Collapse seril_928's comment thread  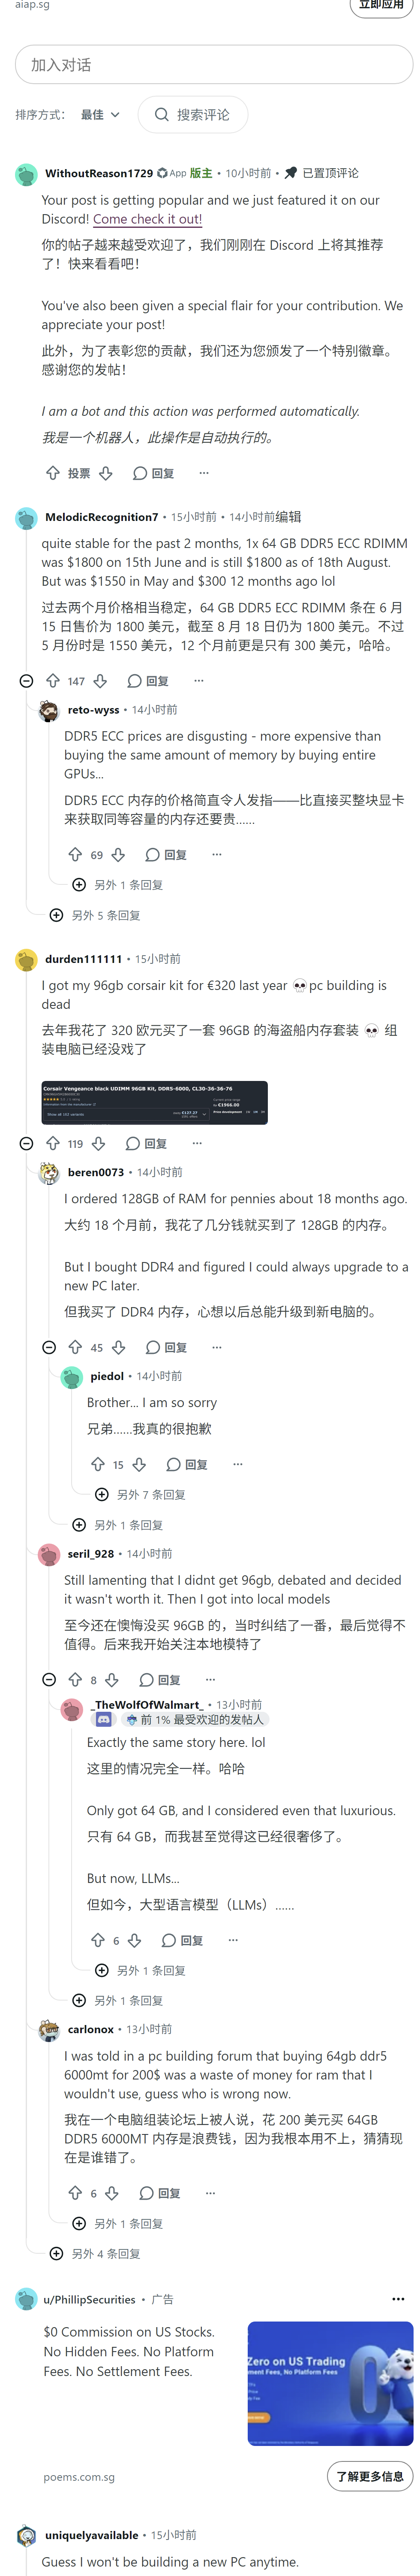click(49, 1680)
